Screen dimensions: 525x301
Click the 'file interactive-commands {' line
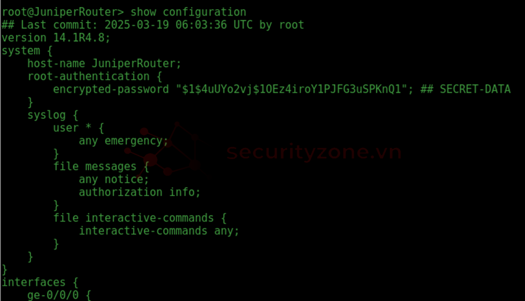click(140, 218)
